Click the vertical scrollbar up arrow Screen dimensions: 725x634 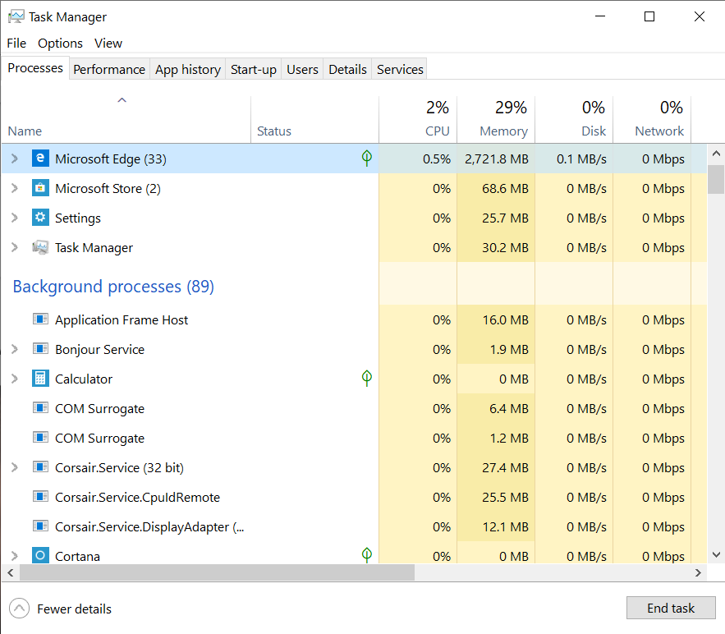tap(716, 154)
